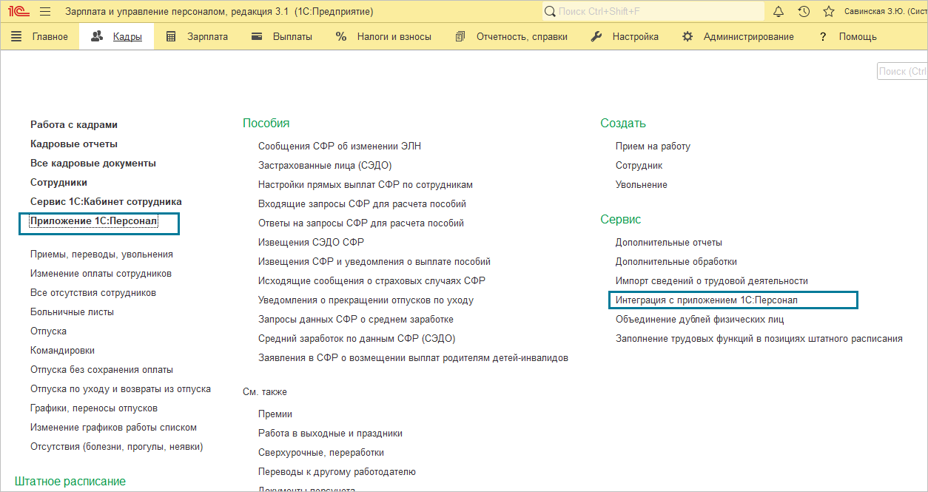Open the Главное section

pyautogui.click(x=40, y=36)
